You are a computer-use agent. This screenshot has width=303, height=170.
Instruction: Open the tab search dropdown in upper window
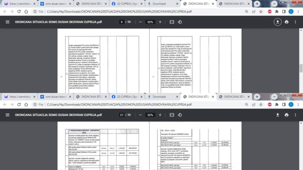coord(274,4)
